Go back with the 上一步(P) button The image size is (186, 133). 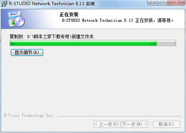pyautogui.click(x=107, y=124)
